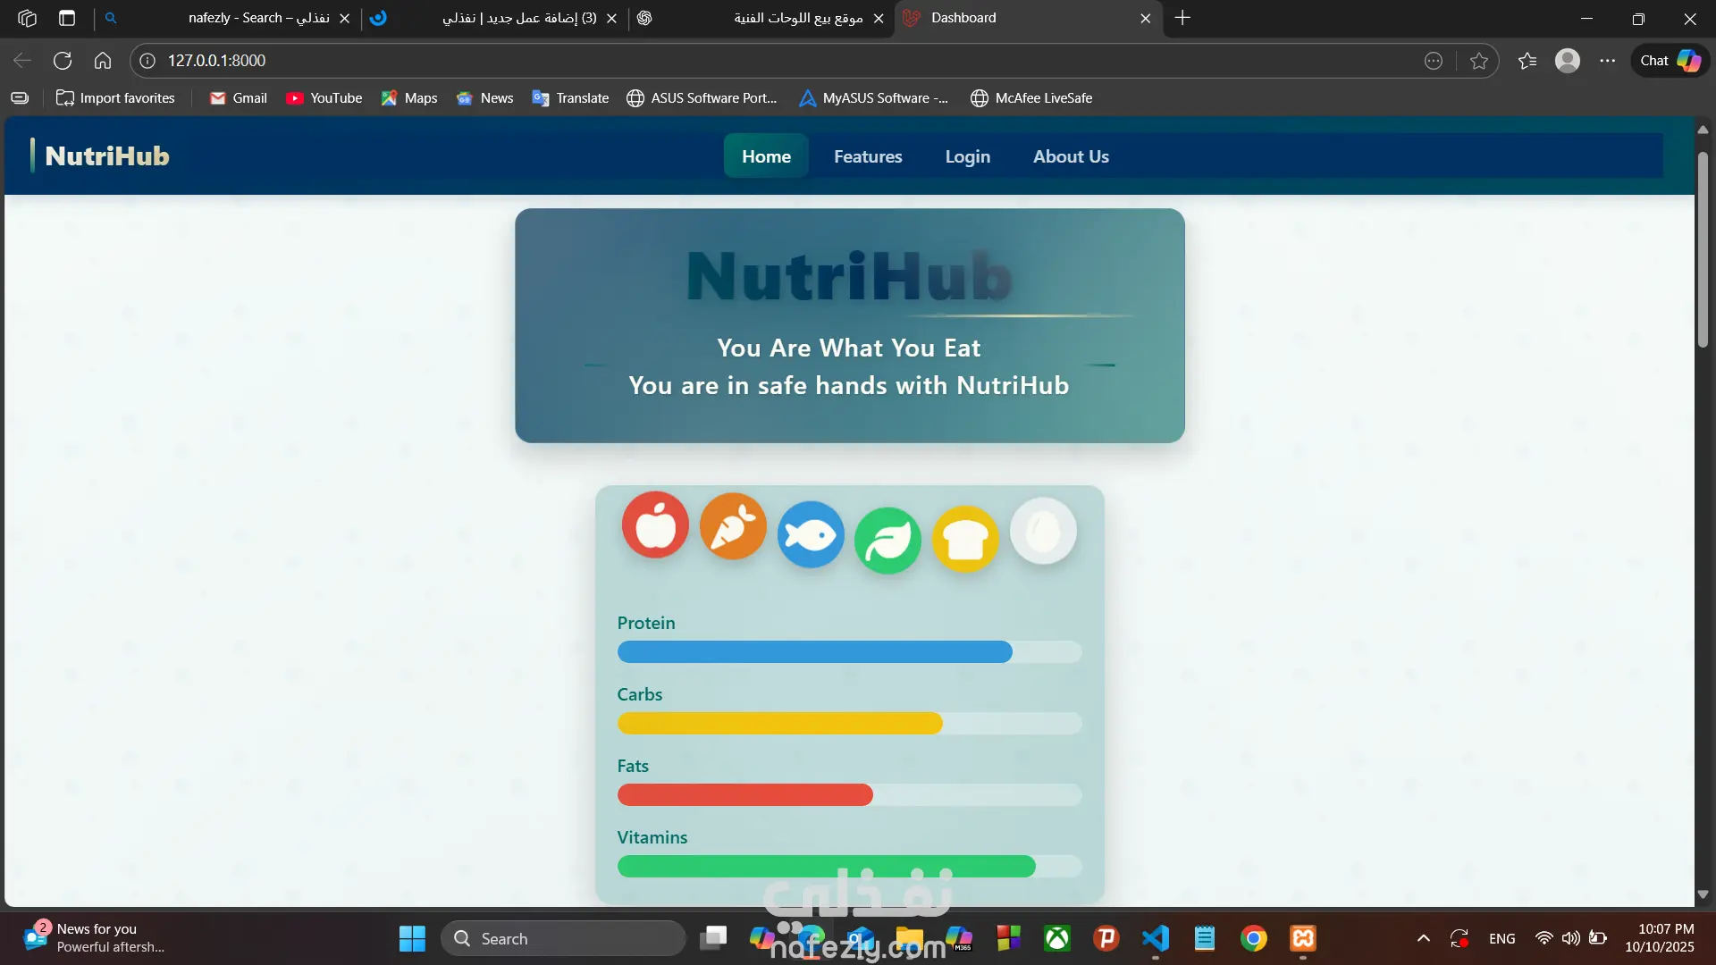The height and width of the screenshot is (965, 1716).
Task: Go to the Login page link
Action: coord(967,156)
